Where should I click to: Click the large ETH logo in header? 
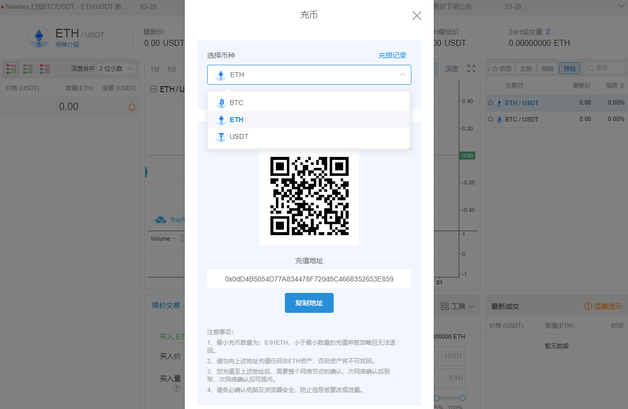(38, 37)
